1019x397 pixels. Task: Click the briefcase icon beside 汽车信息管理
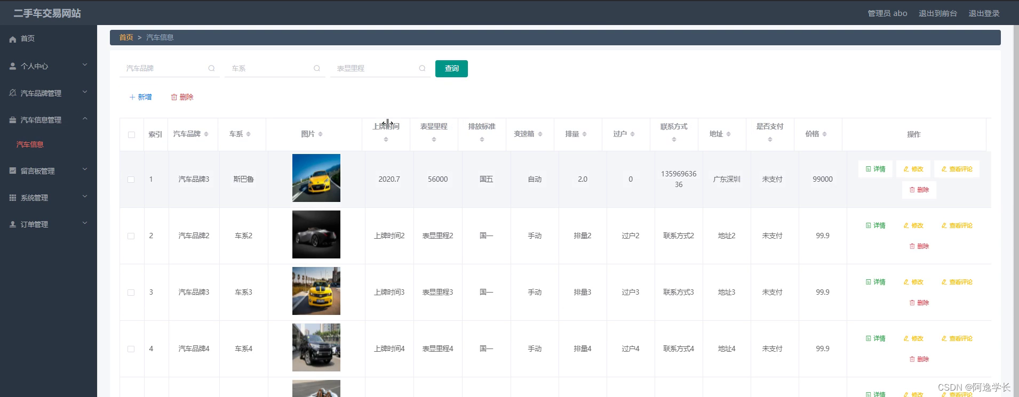[x=13, y=120]
